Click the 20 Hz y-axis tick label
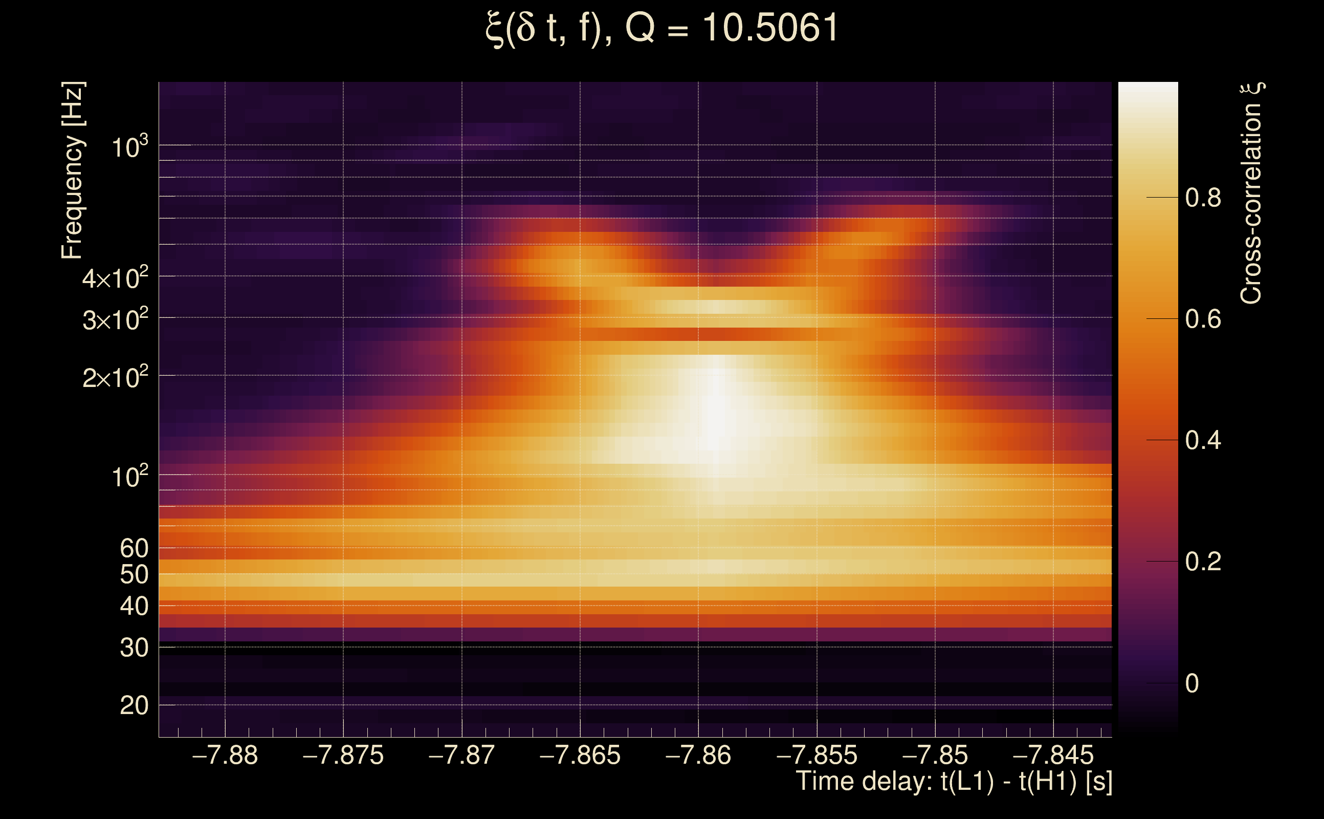The width and height of the screenshot is (1324, 819). click(x=134, y=706)
